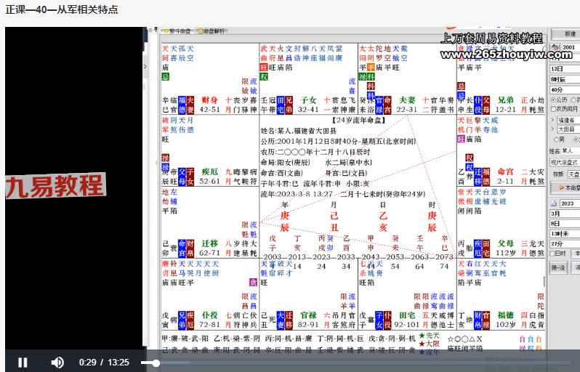Click the video progress slider handle
The width and height of the screenshot is (580, 372).
click(156, 363)
